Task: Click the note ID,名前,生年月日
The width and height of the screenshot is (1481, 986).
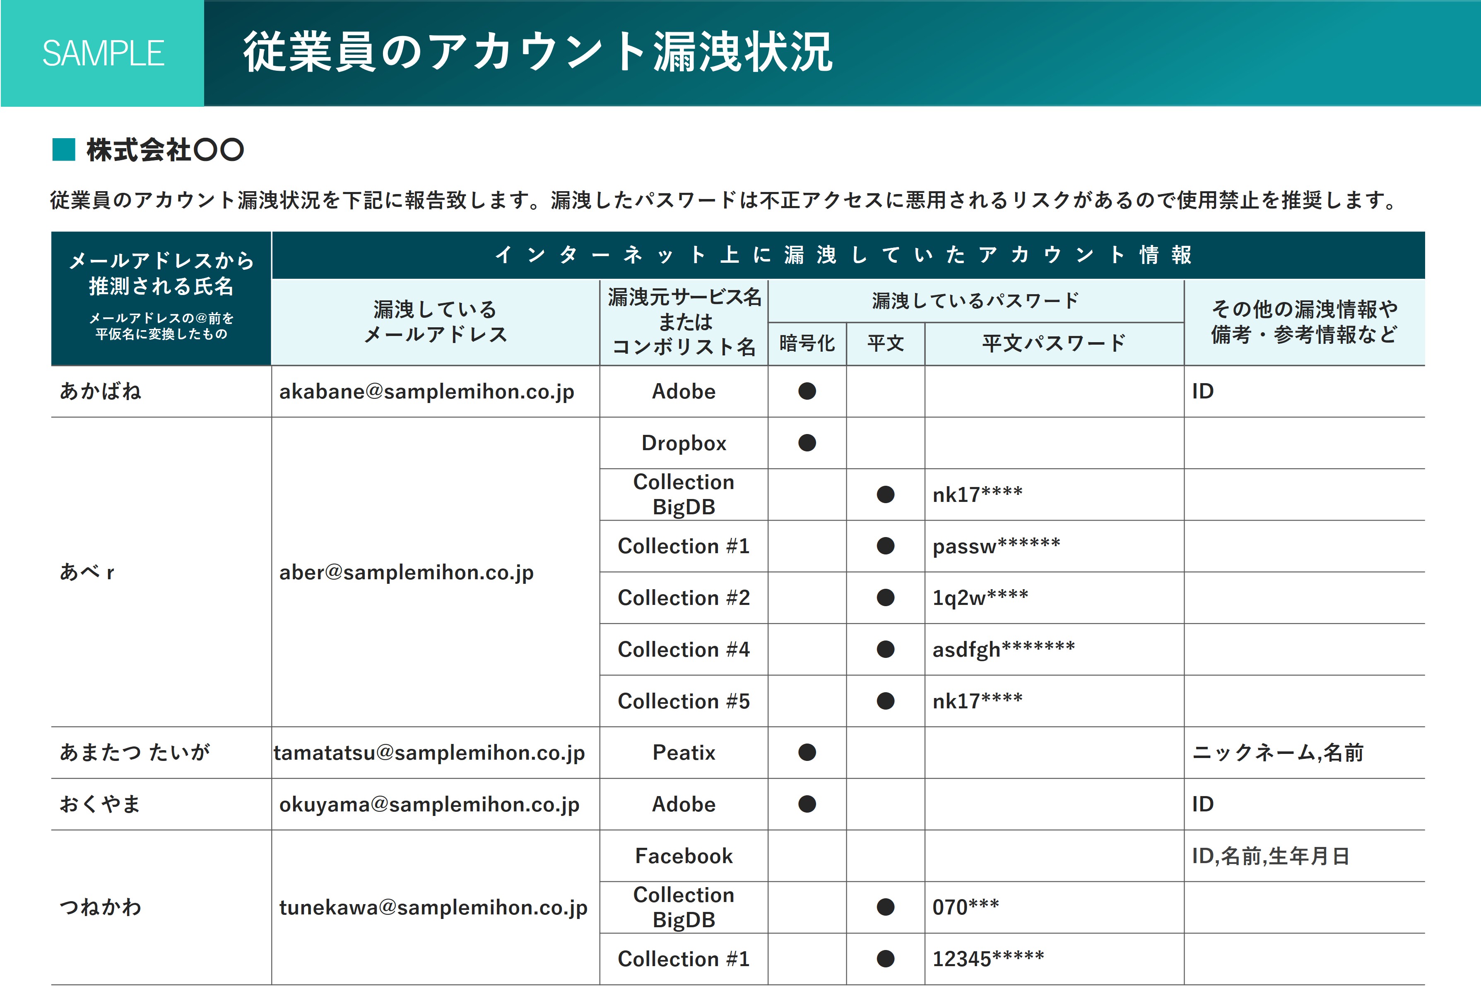Action: tap(1270, 856)
